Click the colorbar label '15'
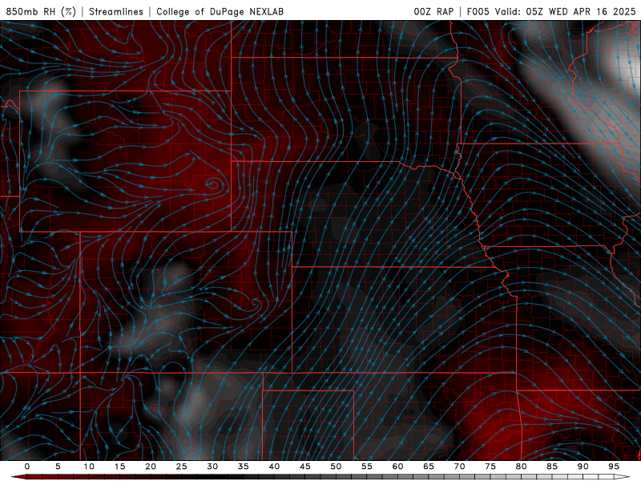The image size is (641, 481). 119,467
